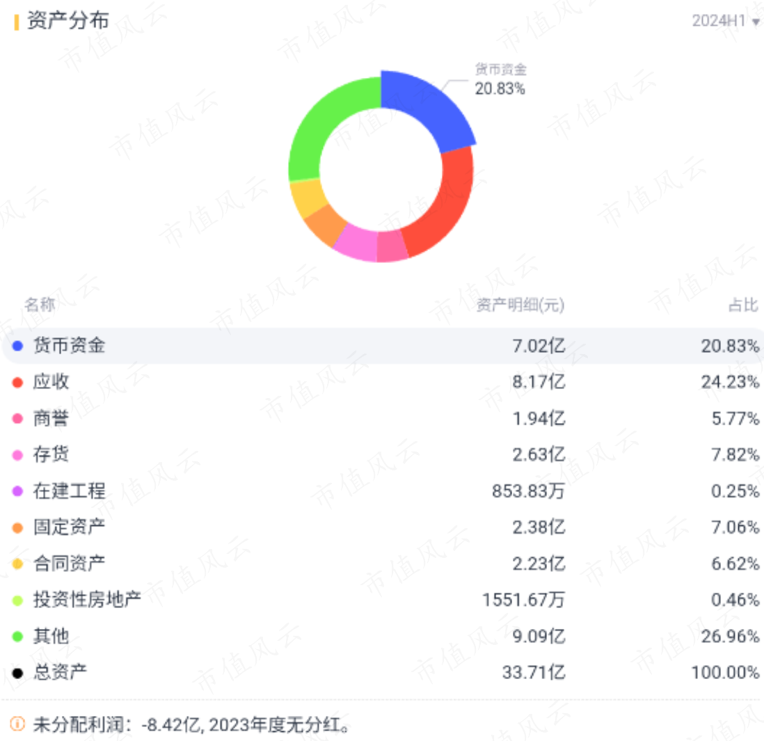The height and width of the screenshot is (741, 764).
Task: Click the 0.46% percentage cell
Action: click(x=735, y=600)
